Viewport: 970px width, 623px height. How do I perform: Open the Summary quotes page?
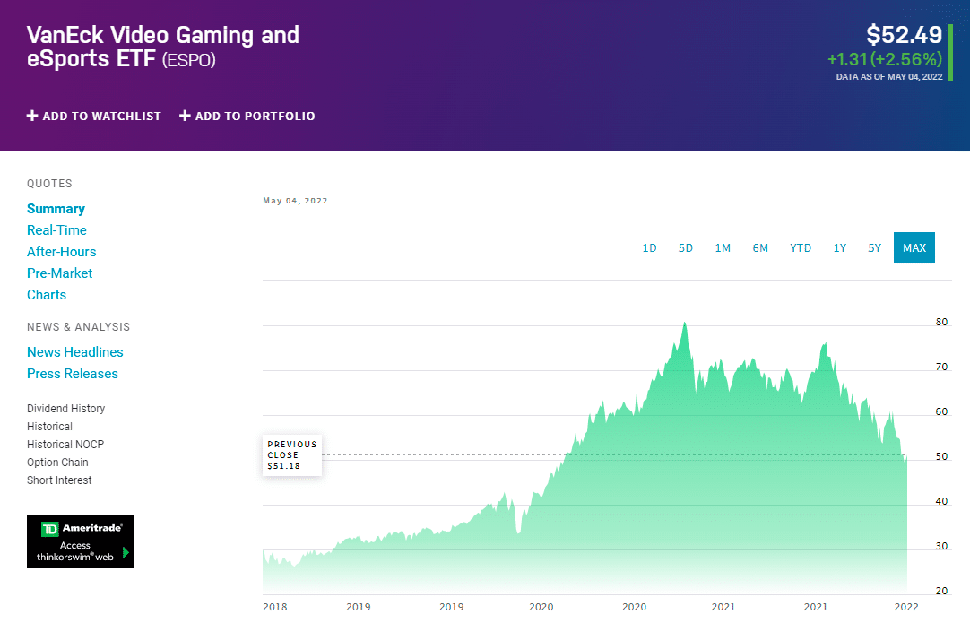(x=56, y=209)
